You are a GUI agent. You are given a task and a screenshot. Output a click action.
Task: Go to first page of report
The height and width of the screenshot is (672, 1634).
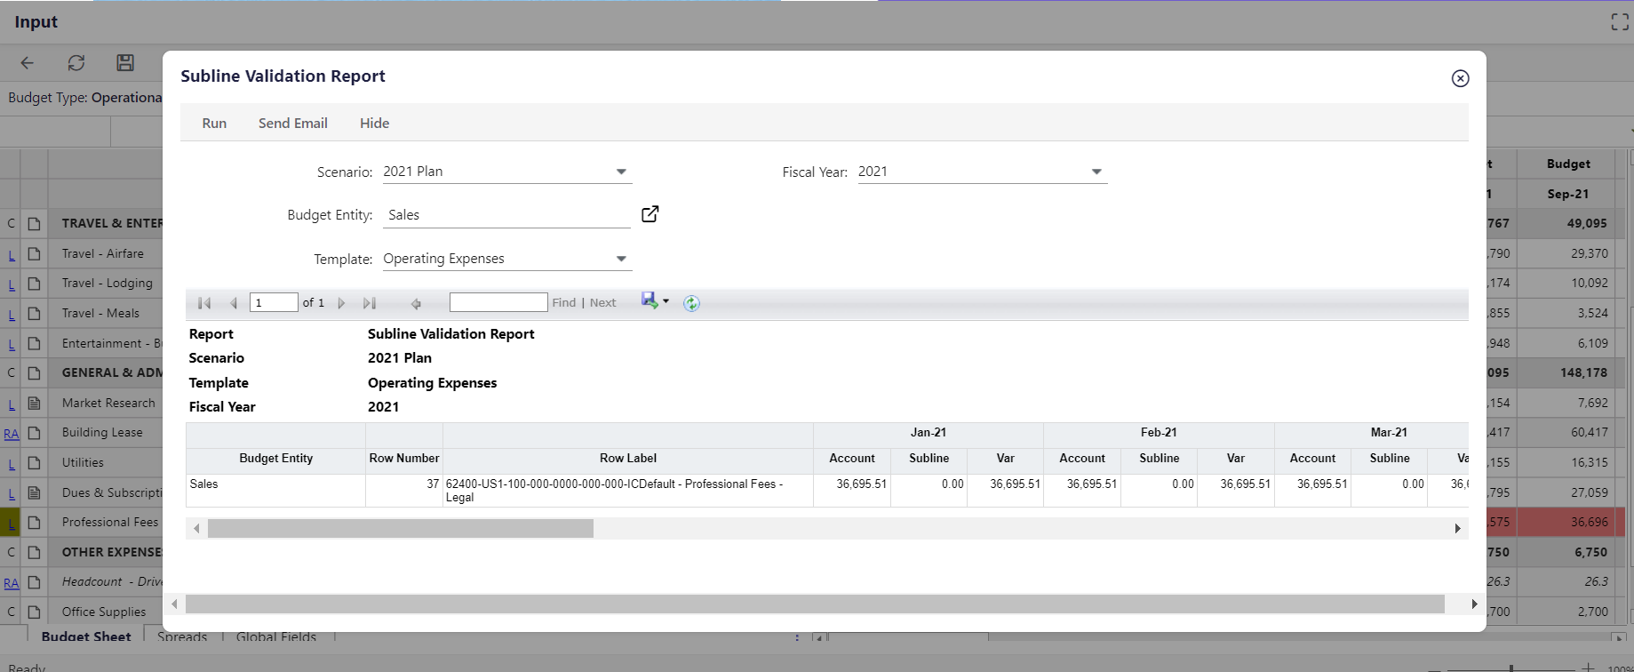(204, 303)
